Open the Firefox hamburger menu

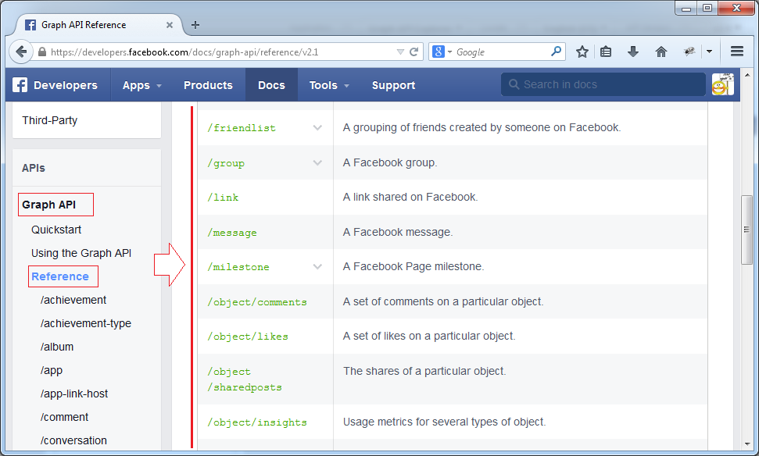coord(737,52)
